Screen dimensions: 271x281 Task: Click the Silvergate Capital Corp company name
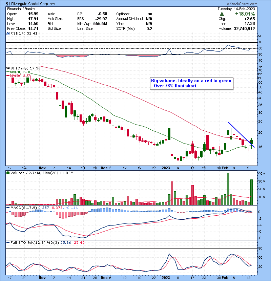tap(29, 4)
